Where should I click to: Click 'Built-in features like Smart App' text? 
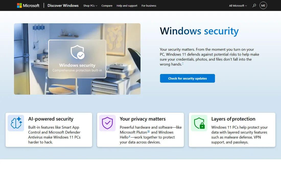point(54,135)
